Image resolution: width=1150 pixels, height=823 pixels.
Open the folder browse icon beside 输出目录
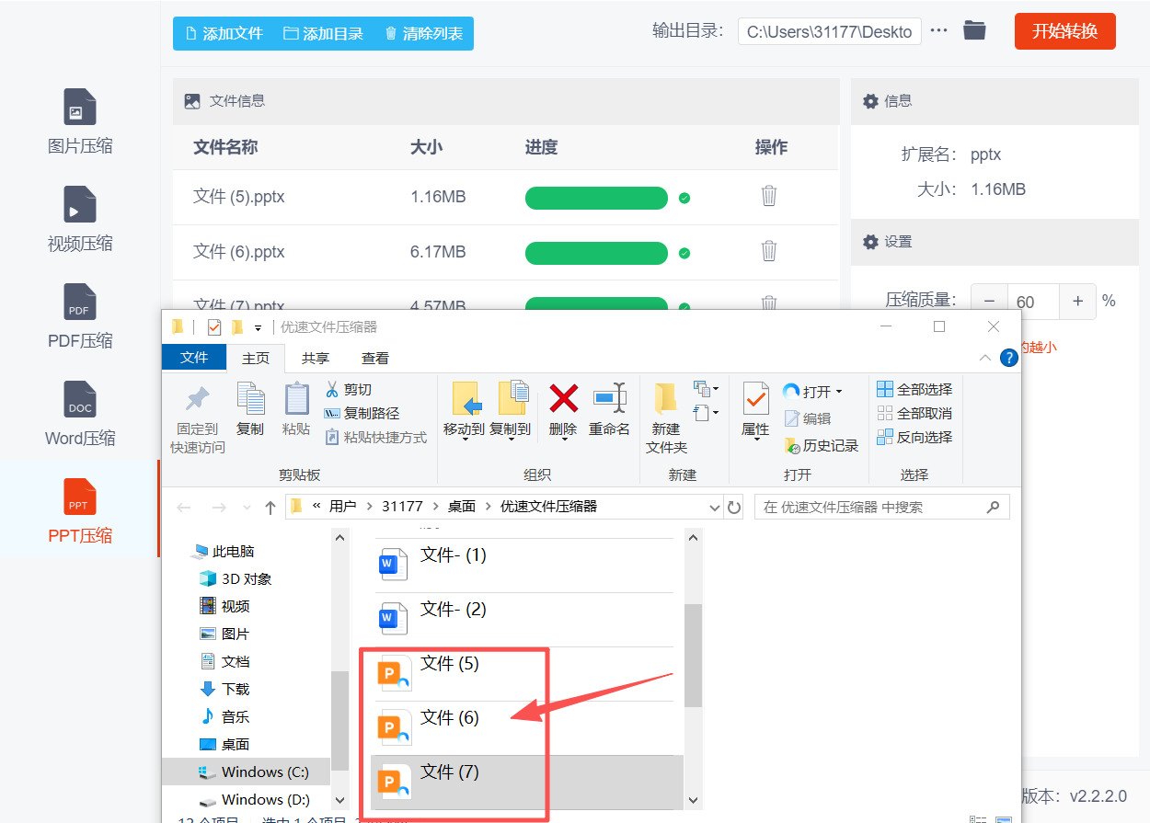(x=974, y=30)
